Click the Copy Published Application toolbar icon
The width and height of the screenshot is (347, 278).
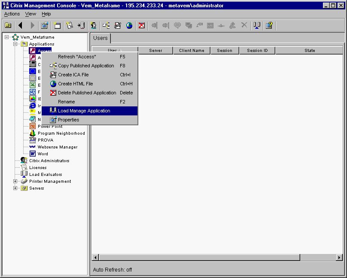tap(106, 25)
